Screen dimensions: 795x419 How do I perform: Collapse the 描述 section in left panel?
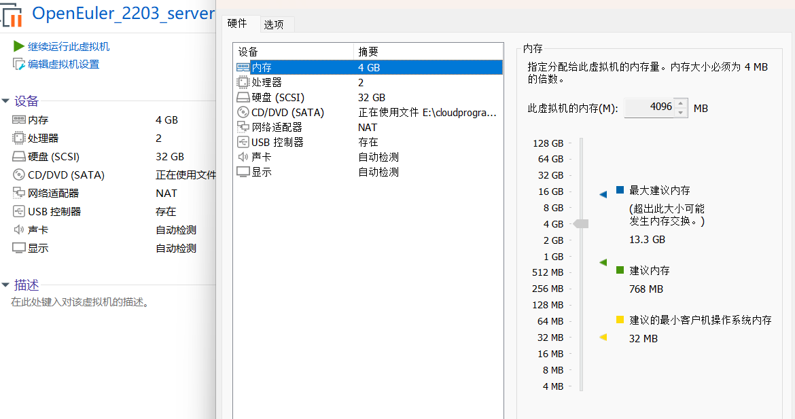5,285
